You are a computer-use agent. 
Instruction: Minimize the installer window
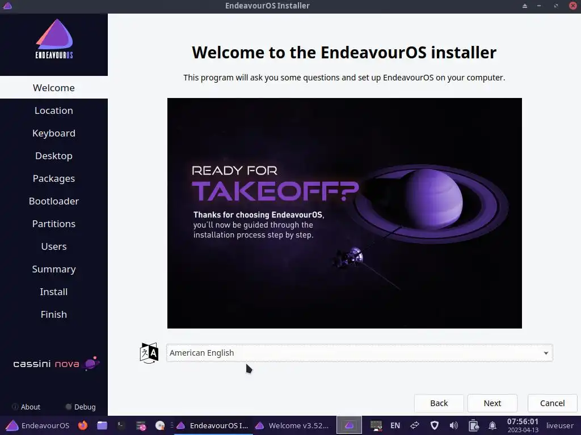click(539, 6)
